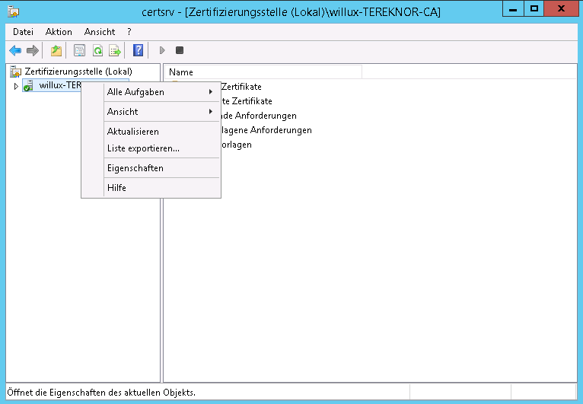Click the Name column header
The width and height of the screenshot is (583, 404).
[181, 72]
